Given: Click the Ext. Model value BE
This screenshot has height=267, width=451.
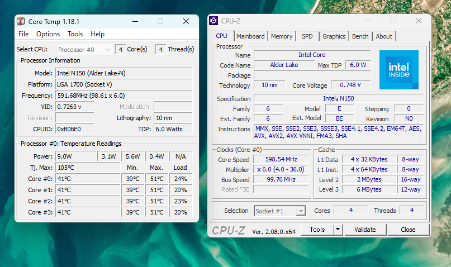Looking at the screenshot, I should coord(339,118).
